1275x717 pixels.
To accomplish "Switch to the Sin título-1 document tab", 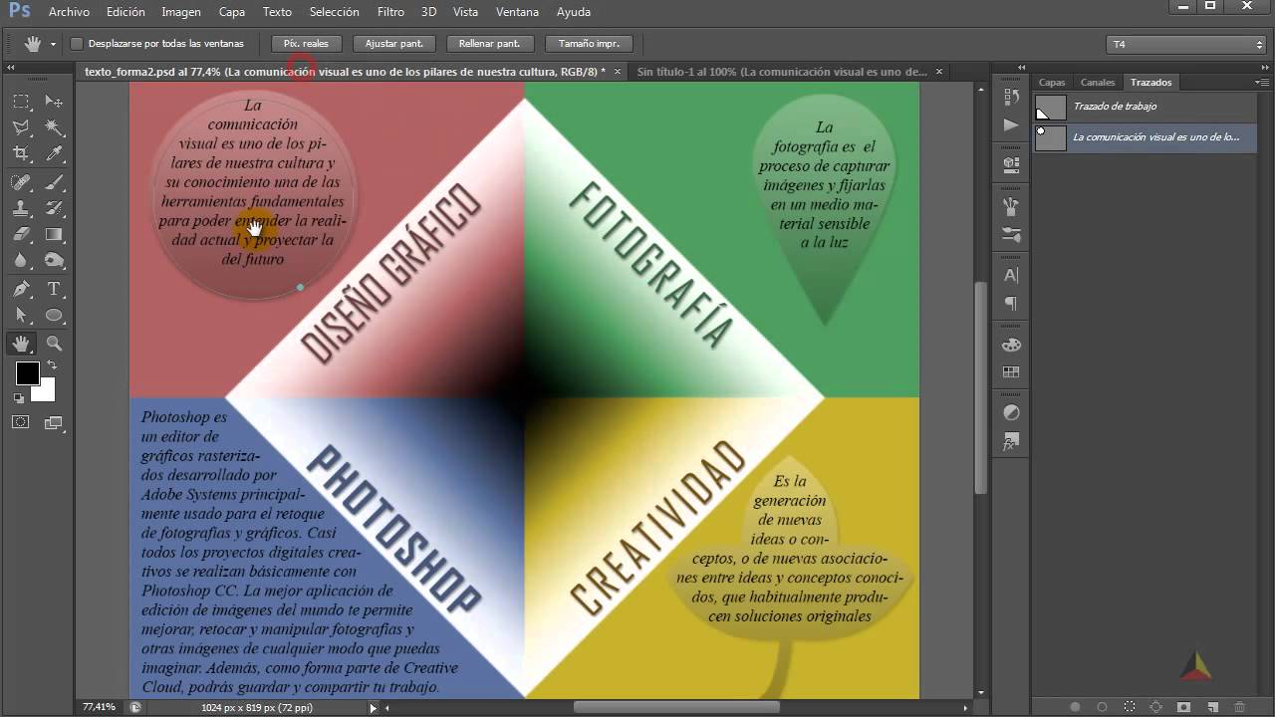I will click(782, 72).
